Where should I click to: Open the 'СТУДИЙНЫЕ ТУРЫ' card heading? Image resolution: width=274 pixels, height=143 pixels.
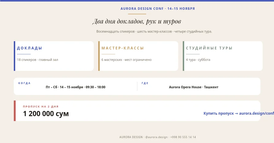click(x=209, y=48)
